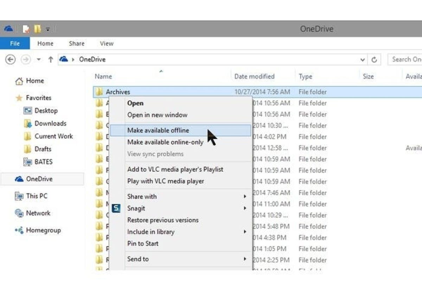Select OneDrive in the navigation pane
This screenshot has height=301, width=422.
tap(39, 179)
